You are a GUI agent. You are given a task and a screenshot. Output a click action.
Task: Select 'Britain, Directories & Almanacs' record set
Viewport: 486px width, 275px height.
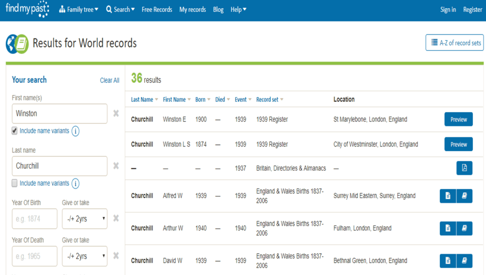tap(291, 168)
